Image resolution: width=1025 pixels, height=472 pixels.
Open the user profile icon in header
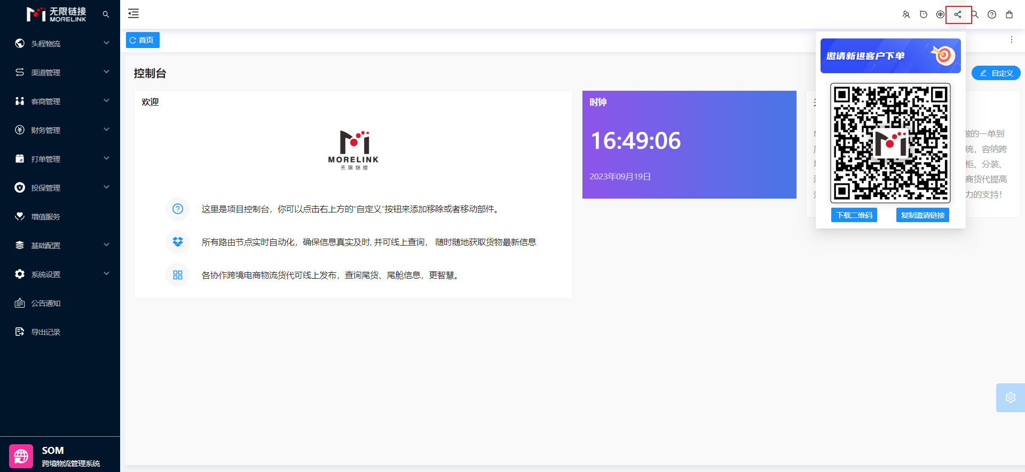(x=906, y=14)
